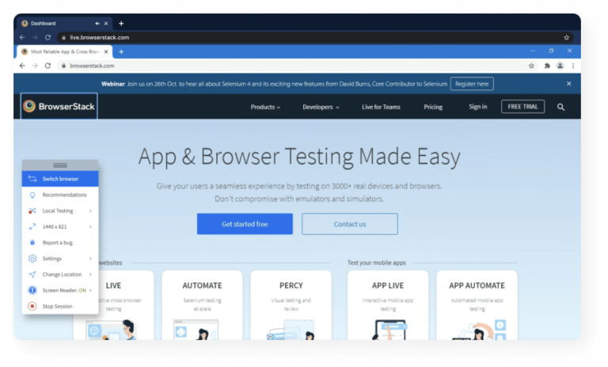The width and height of the screenshot is (608, 367).
Task: Open the search magnifier in the BrowserStack navbar
Action: tap(560, 107)
